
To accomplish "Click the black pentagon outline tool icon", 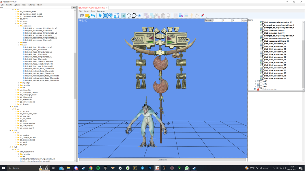I will (x=134, y=16).
